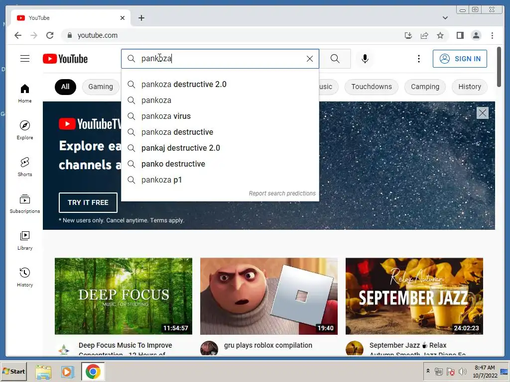Click the install app icon in address bar
The width and height of the screenshot is (510, 382).
click(x=408, y=35)
